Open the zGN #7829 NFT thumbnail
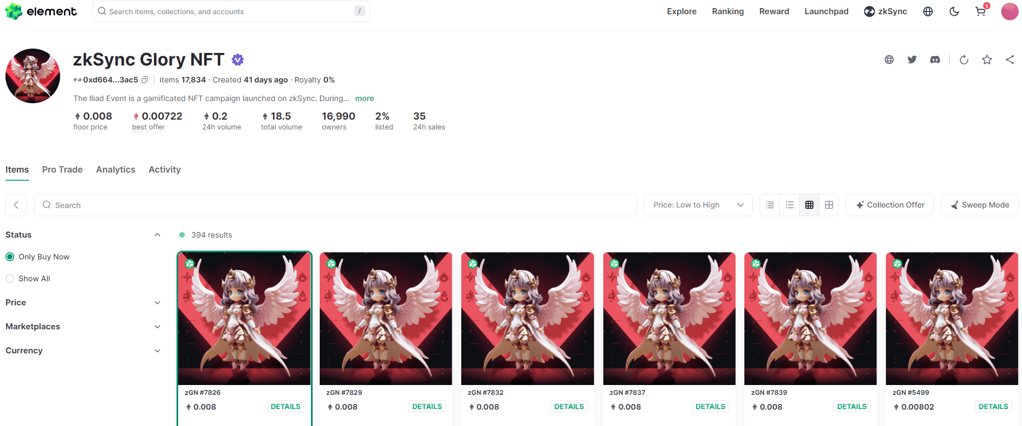1022x426 pixels. coord(386,318)
